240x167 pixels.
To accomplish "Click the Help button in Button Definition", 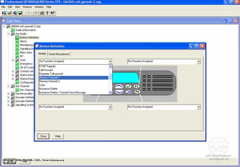I will tap(58, 136).
